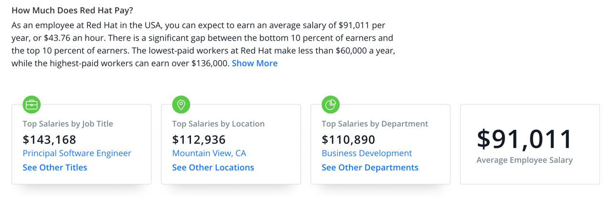The image size is (611, 206).
Task: Click the $143,168 salary amount
Action: [x=49, y=139]
